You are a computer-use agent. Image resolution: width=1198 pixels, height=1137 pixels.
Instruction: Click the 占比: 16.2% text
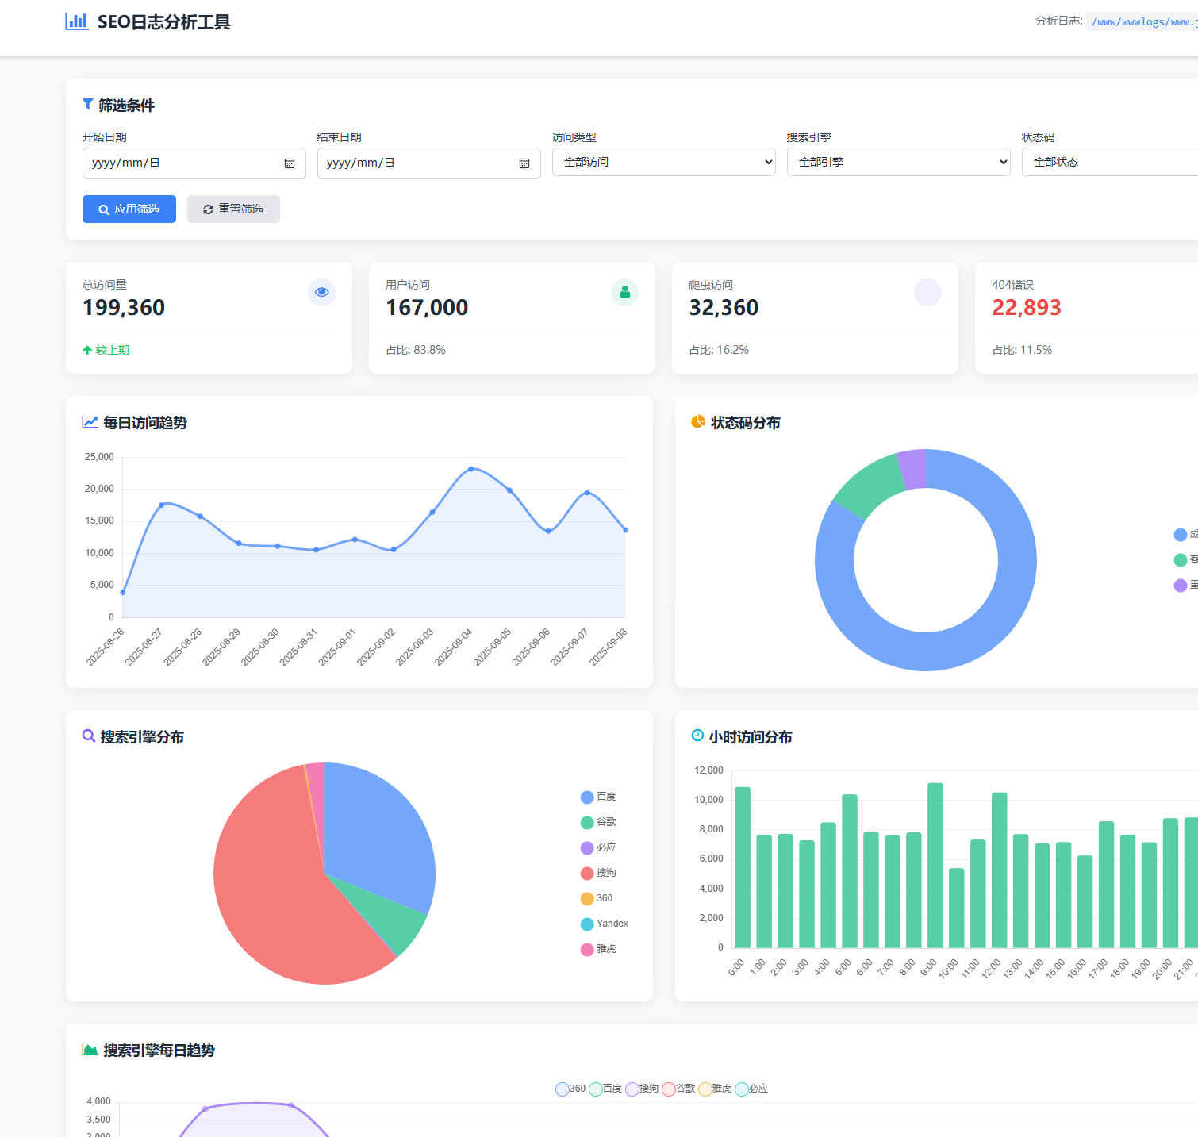719,350
